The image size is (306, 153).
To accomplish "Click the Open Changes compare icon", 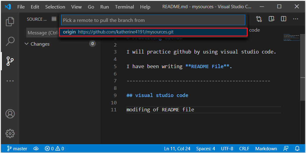I will click(x=259, y=19).
